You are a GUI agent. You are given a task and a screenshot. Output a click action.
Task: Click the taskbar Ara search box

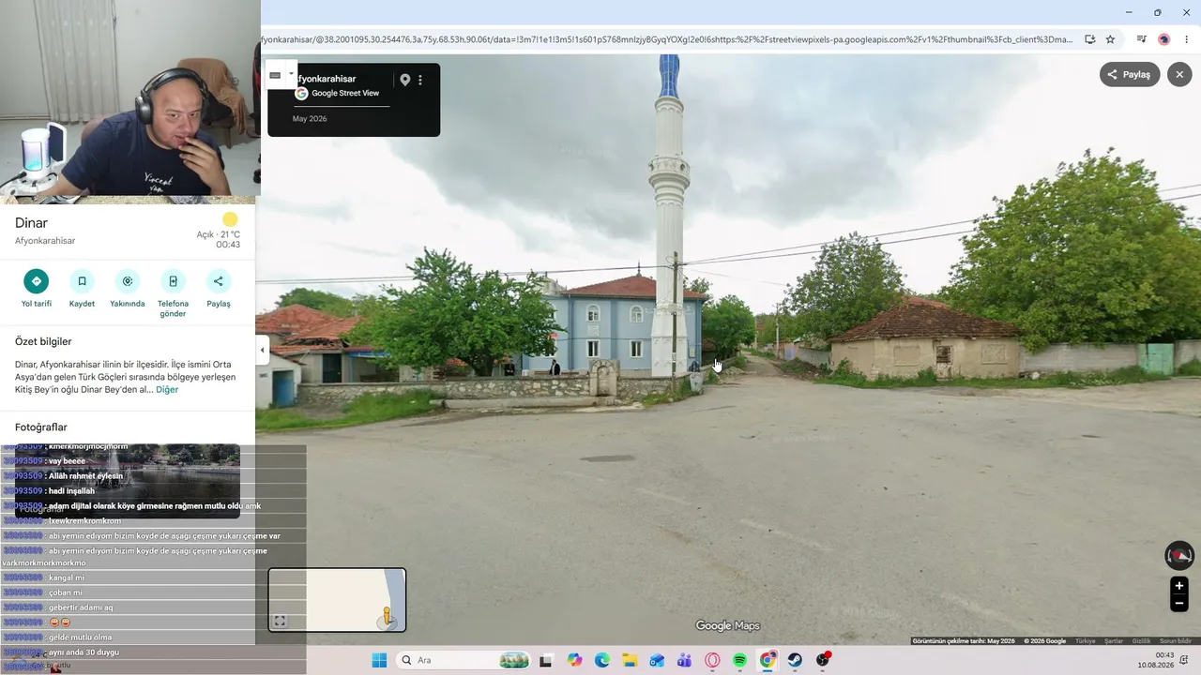tap(464, 660)
